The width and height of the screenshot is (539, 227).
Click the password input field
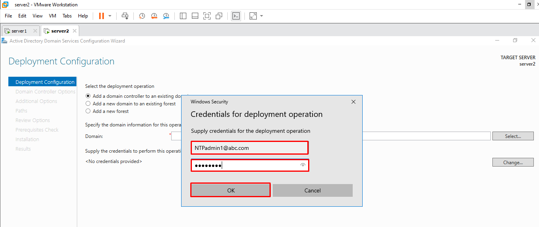pos(250,165)
